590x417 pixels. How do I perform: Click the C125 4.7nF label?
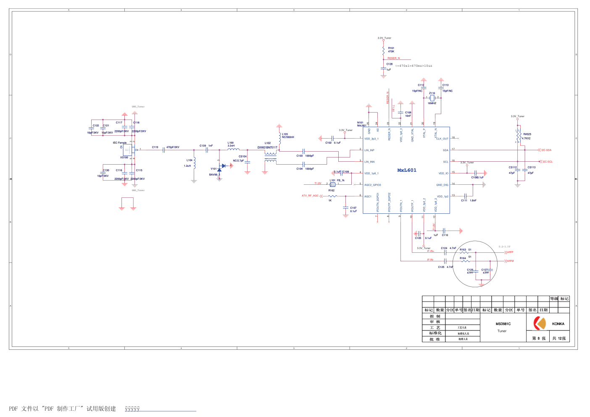(x=445, y=267)
